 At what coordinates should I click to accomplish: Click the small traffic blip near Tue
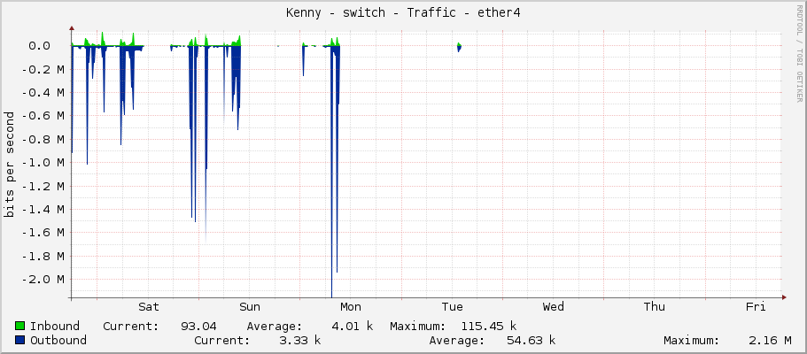tap(459, 47)
